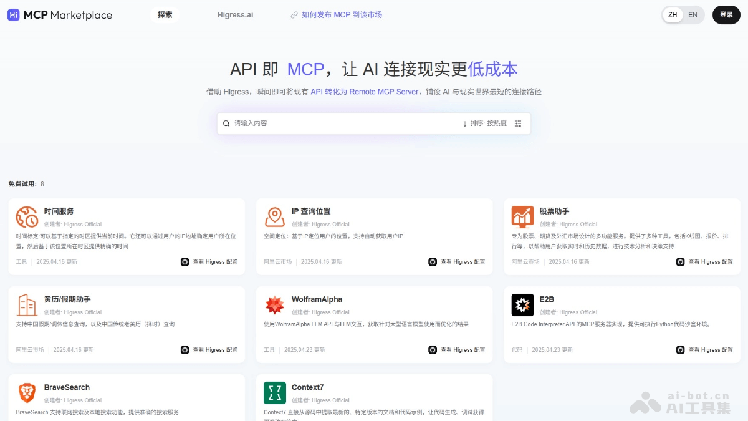Screen dimensions: 748x421
Task: Open the GitHub icon on the E2B card
Action: 681,349
